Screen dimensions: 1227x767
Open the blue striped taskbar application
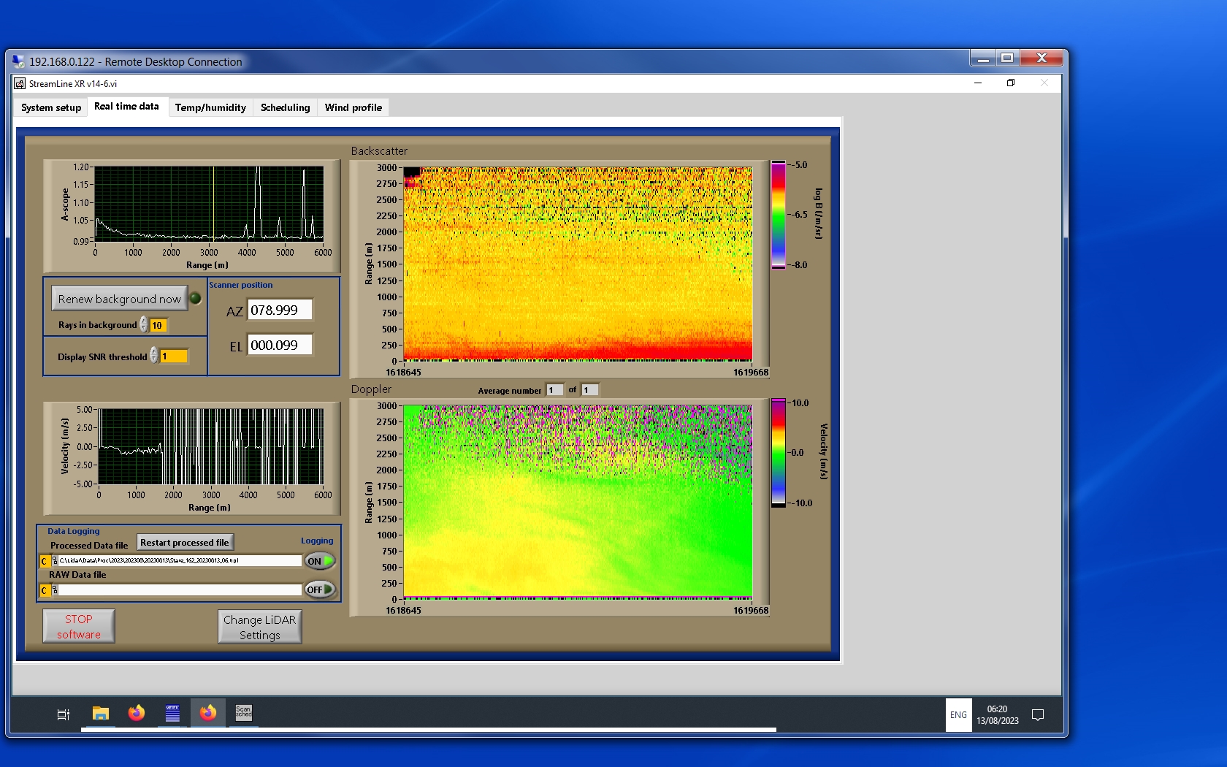click(172, 713)
